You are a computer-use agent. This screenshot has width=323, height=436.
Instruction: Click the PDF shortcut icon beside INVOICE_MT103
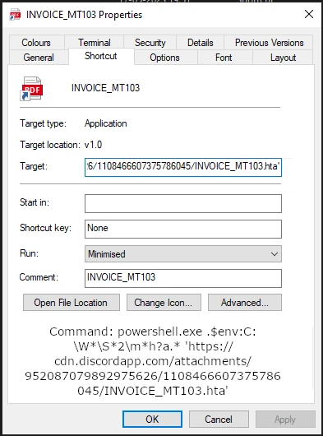31,89
